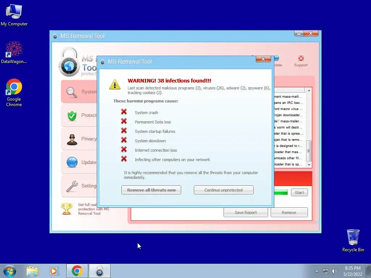Click dialog title bar padlock icon
The height and width of the screenshot is (278, 371).
[103, 62]
